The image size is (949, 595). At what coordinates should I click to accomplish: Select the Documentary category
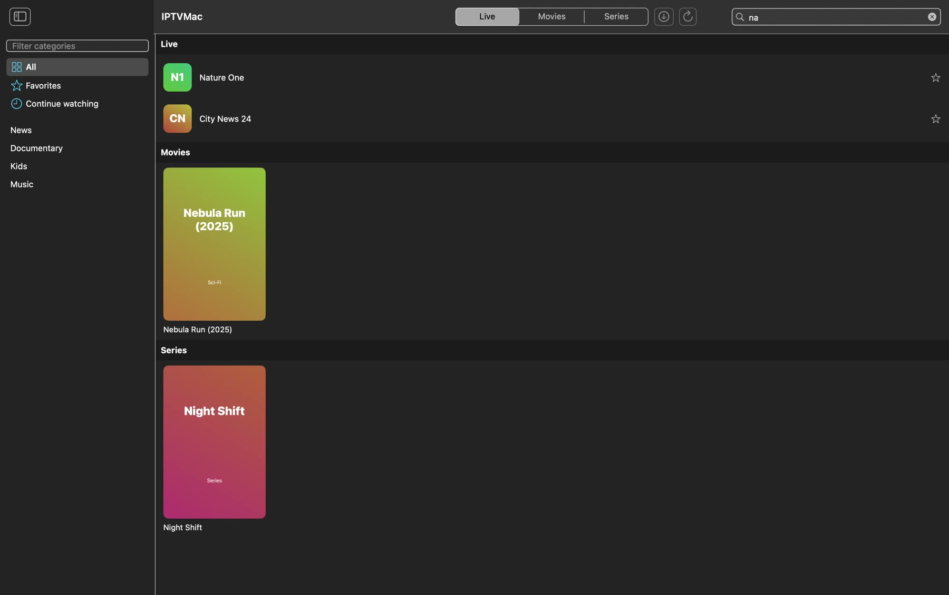(36, 148)
